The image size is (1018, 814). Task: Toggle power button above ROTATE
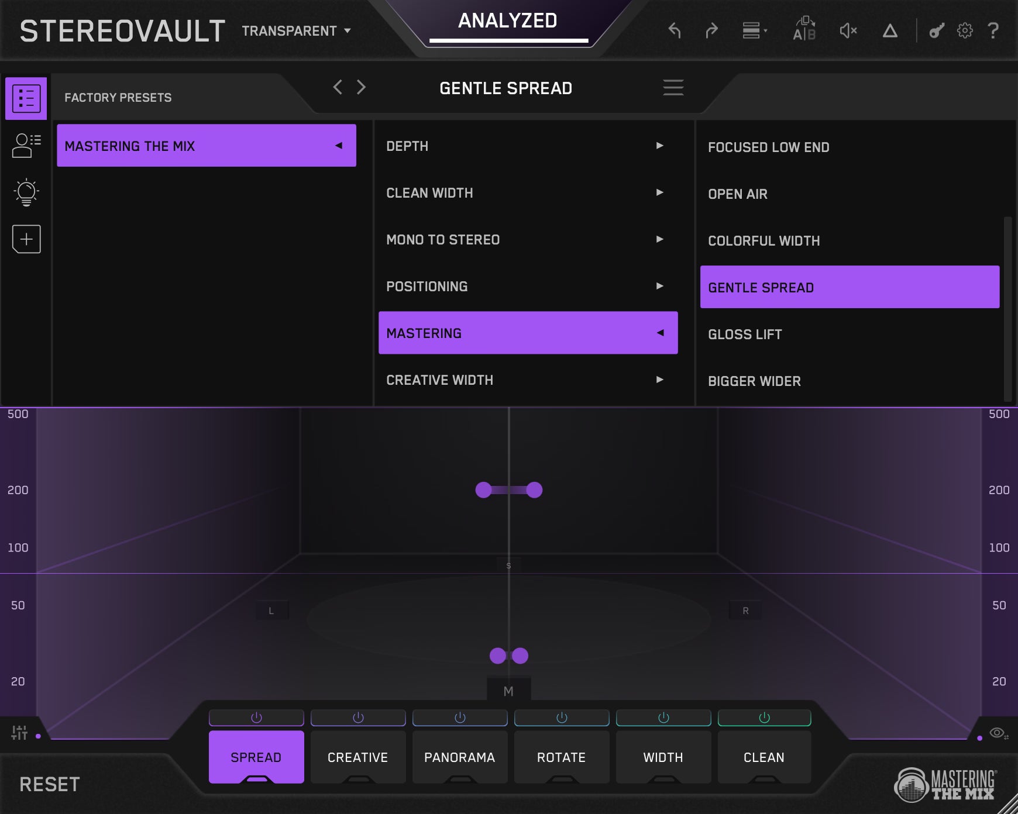tap(562, 718)
